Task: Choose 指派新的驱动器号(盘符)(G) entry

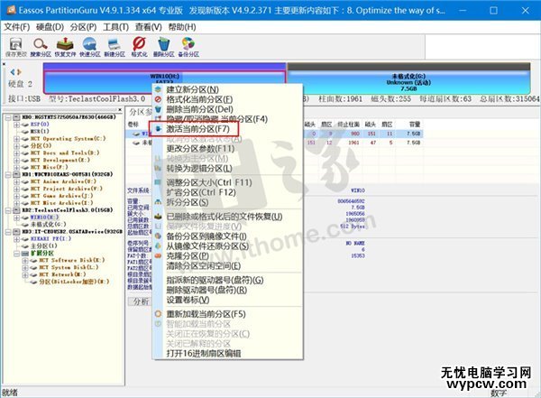Action: [228, 280]
